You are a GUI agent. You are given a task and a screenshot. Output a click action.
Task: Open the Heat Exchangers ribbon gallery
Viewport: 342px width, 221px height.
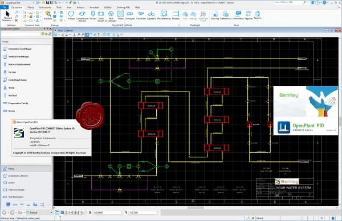[111, 16]
